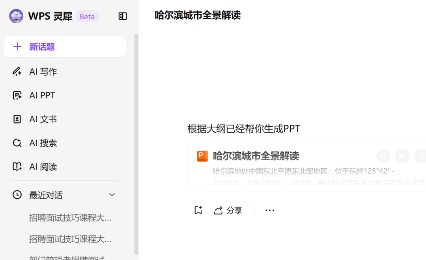Click the AI PPT sidebar icon
Screen dimensions: 426x260
coord(17,95)
